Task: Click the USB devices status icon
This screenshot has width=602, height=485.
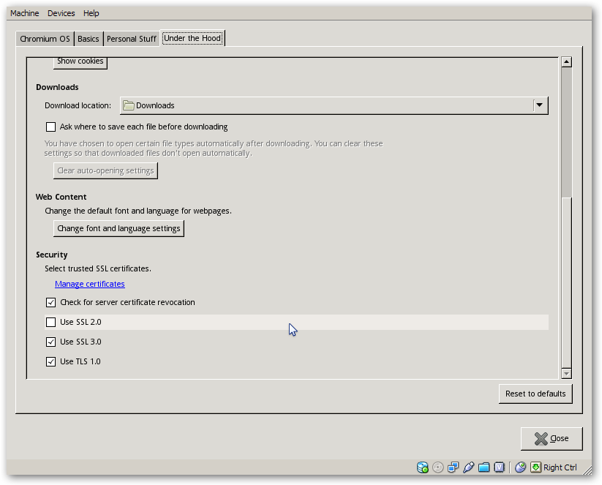Action: 468,467
